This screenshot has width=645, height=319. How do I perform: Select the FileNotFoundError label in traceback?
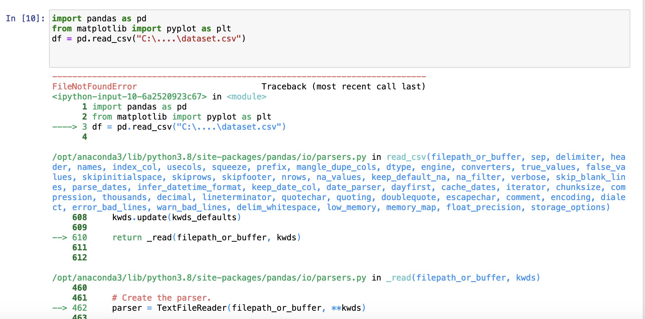[x=94, y=86]
